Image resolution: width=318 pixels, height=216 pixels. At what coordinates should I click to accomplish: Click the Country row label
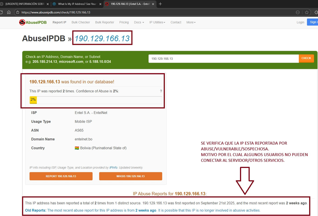click(x=38, y=148)
